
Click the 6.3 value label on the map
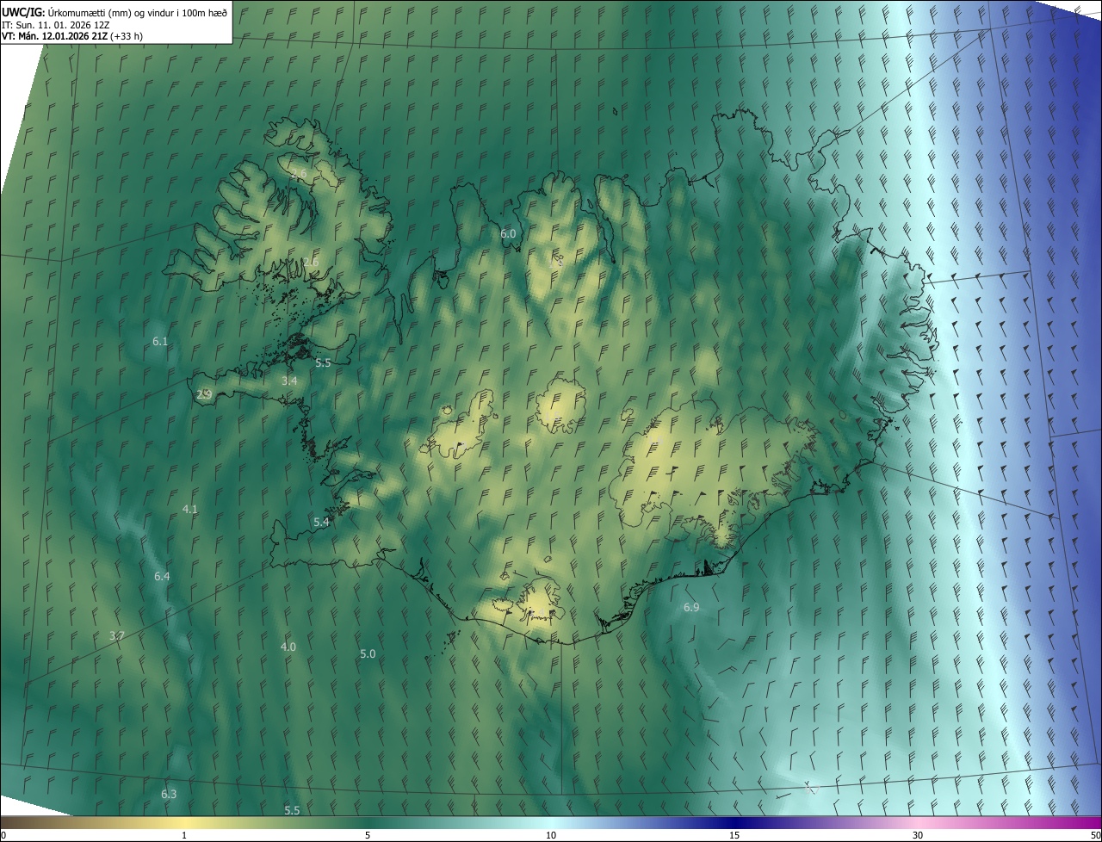pyautogui.click(x=169, y=794)
